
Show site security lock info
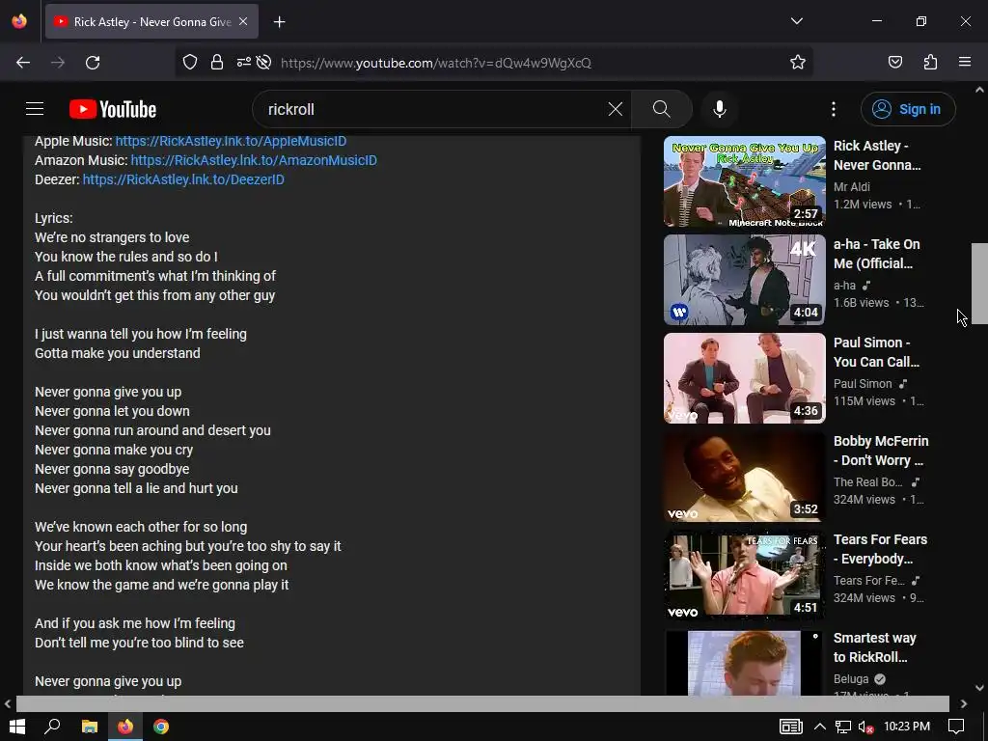[217, 63]
